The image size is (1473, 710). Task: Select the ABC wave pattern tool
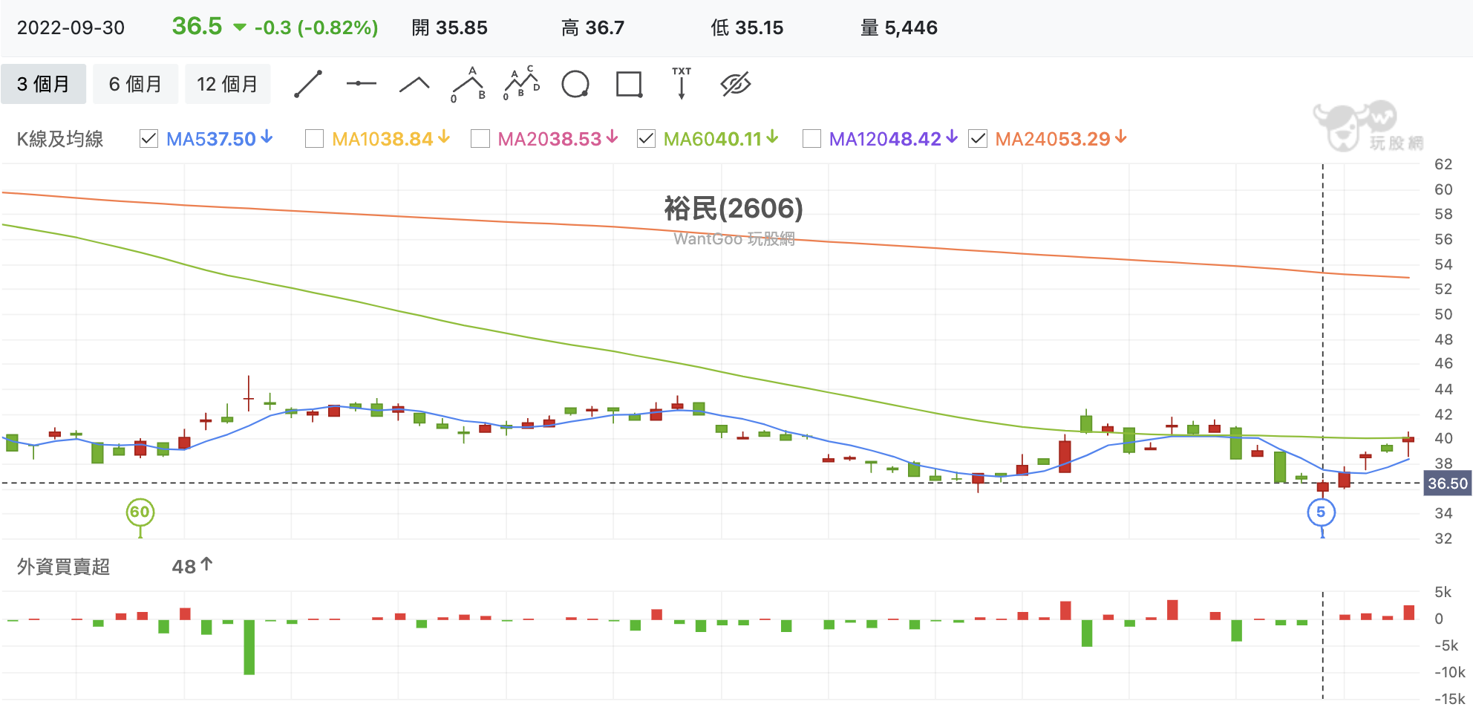pos(467,84)
